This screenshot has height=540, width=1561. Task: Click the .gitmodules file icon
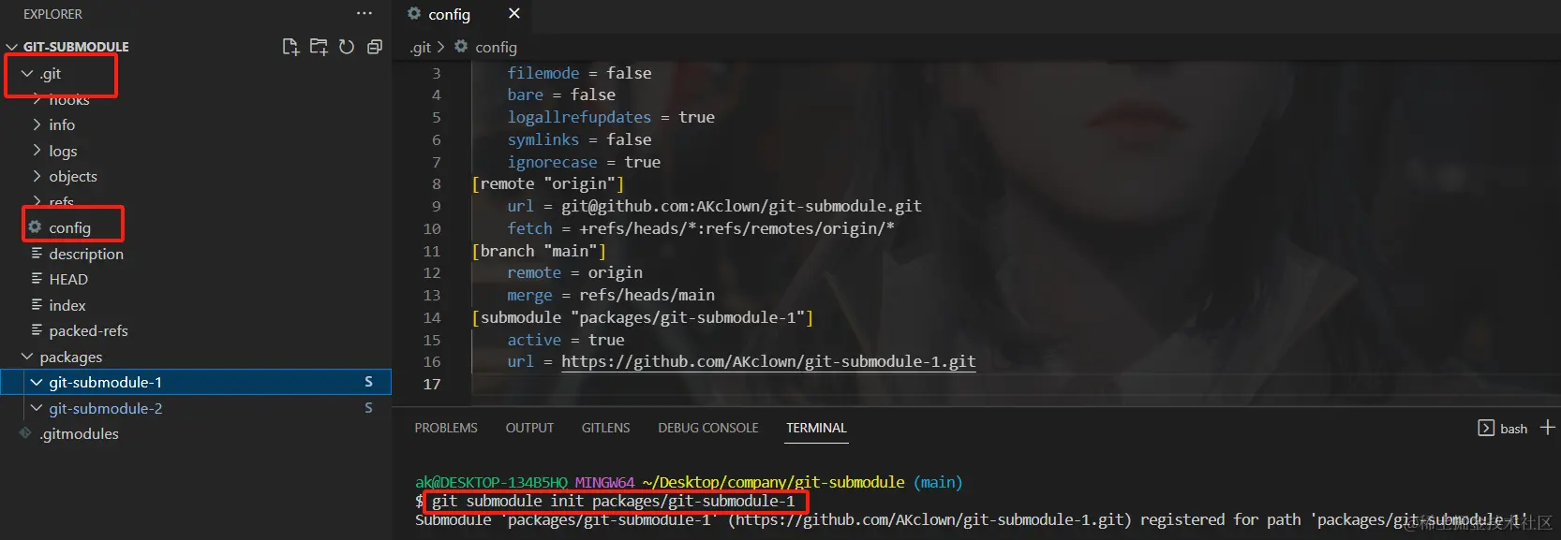click(25, 433)
